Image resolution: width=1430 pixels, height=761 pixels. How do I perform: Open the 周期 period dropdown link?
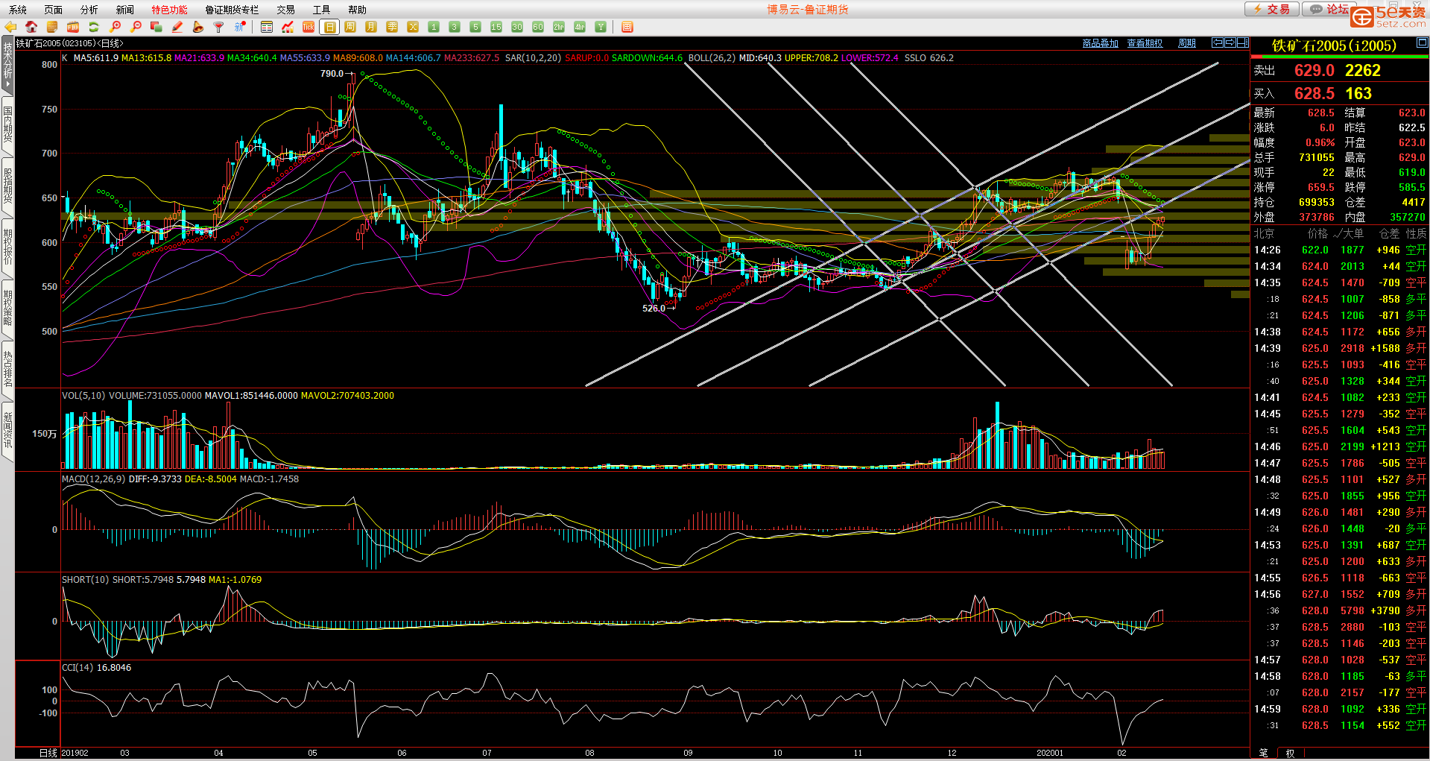[1186, 43]
